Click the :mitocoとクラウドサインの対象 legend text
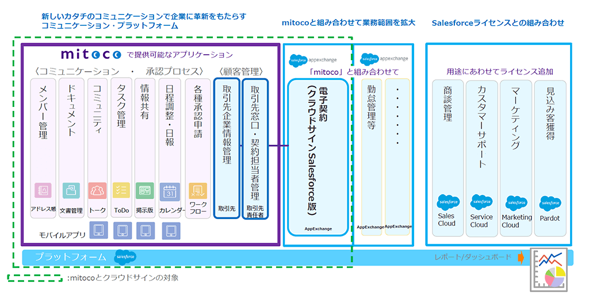The width and height of the screenshot is (589, 299). coord(123,278)
